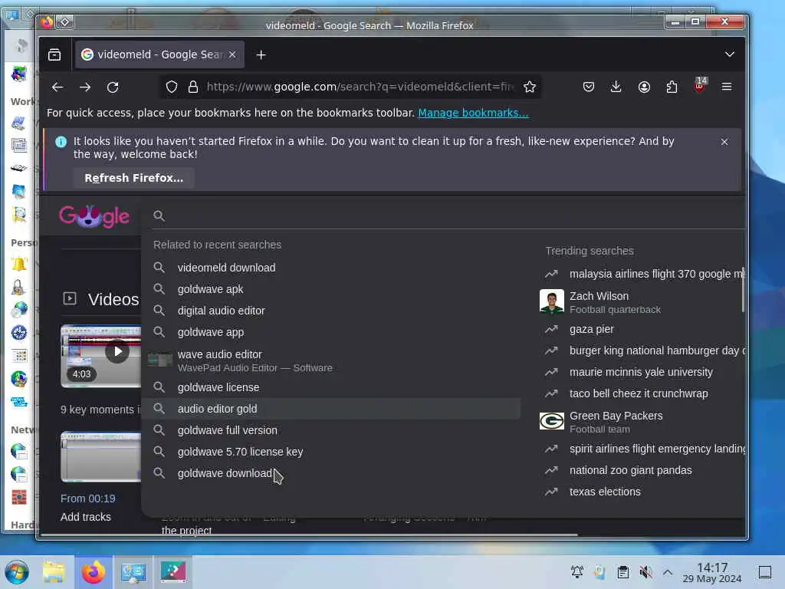
Task: Open trending search Zach Wilson
Action: (643, 302)
